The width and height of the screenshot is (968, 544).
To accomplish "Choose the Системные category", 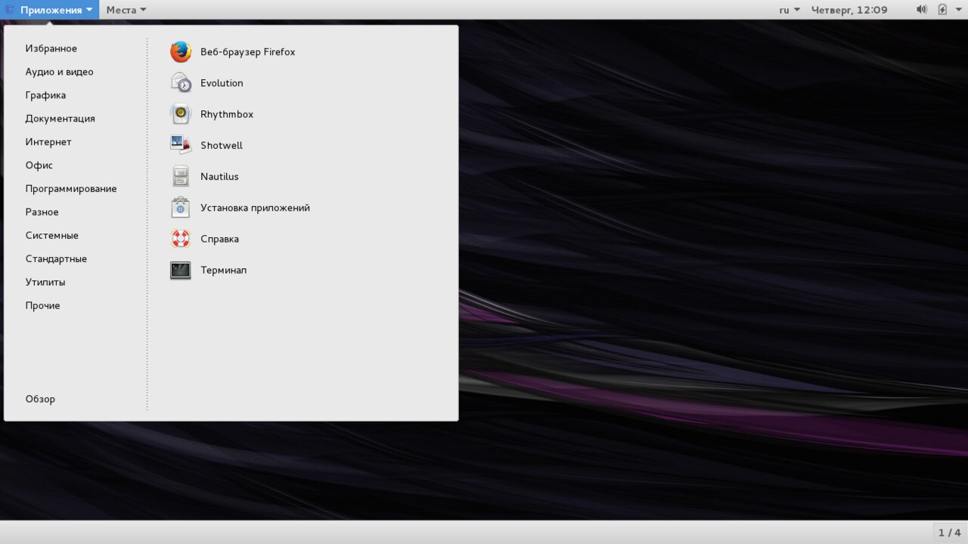I will pyautogui.click(x=52, y=236).
